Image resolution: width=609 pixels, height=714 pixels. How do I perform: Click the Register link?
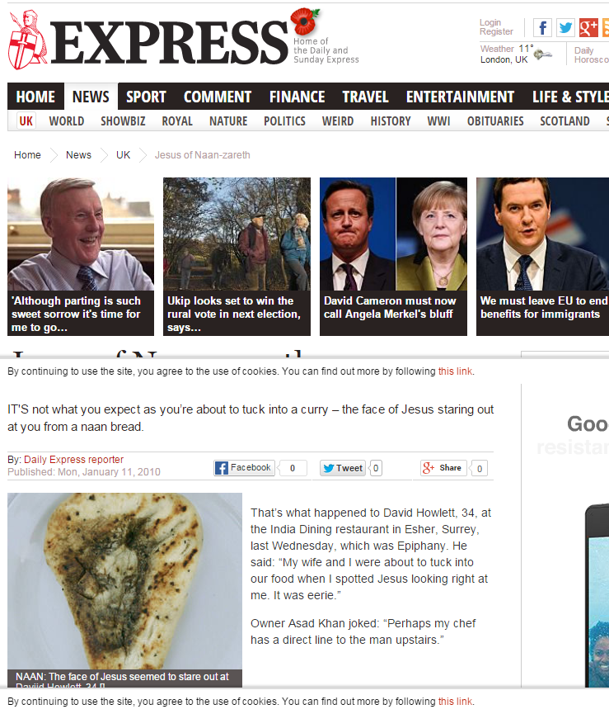[496, 31]
